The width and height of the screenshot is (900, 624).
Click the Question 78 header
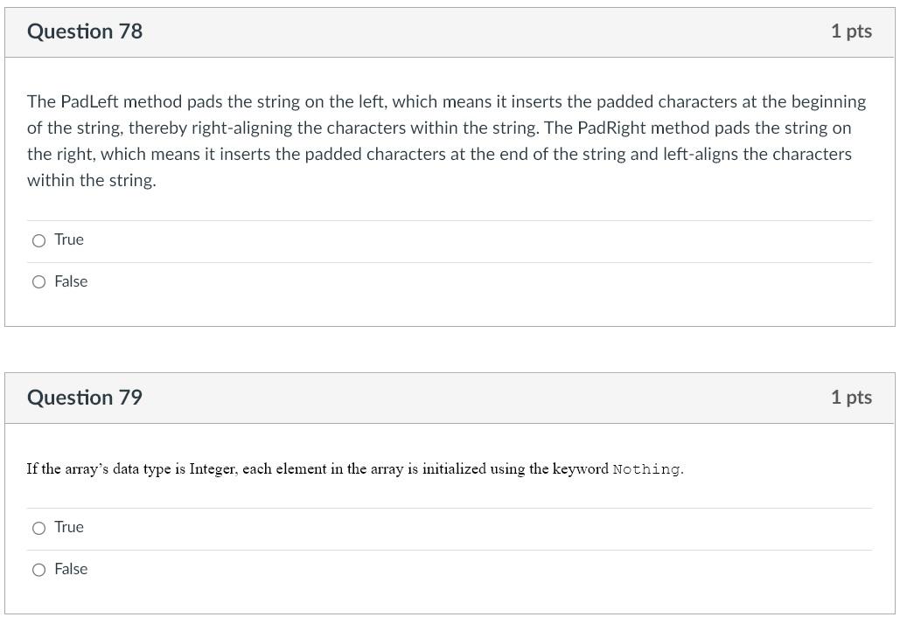click(x=85, y=31)
